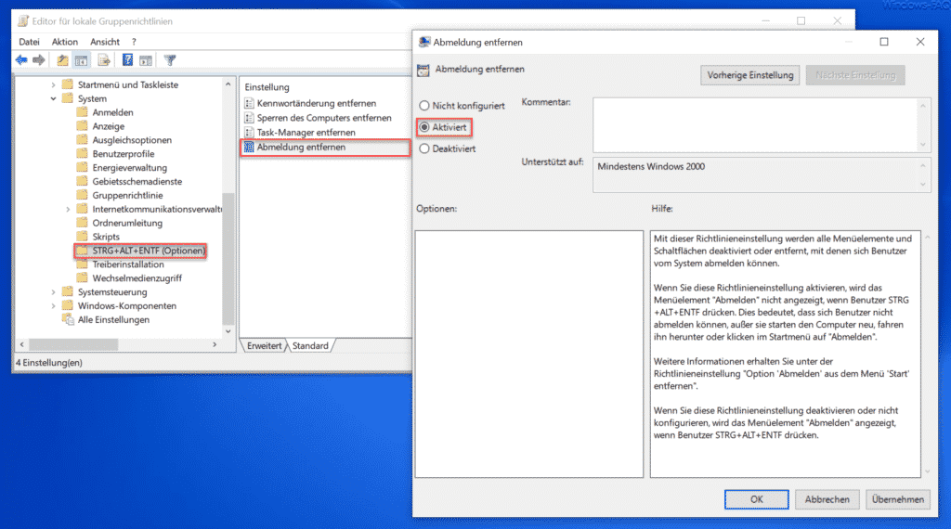Viewport: 951px width, 529px height.
Task: Click the Skripts folder icon
Action: [82, 237]
